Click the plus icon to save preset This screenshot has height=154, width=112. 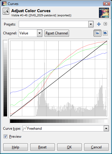(99, 24)
